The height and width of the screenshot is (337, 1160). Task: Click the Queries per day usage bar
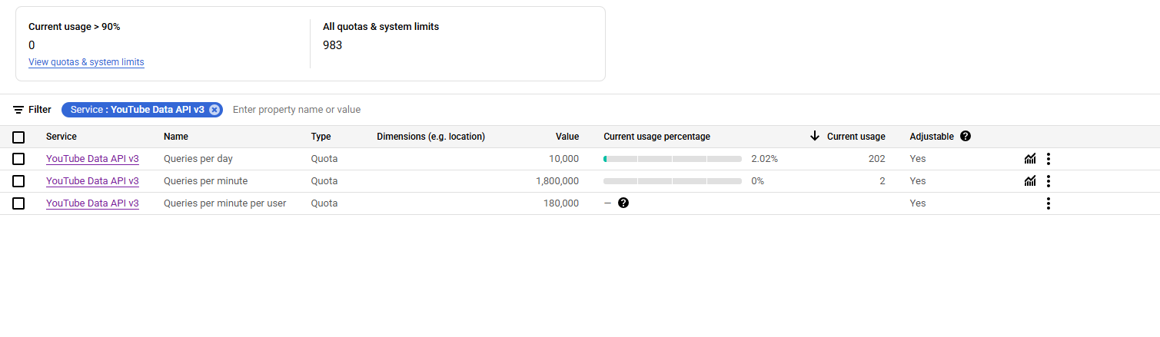tap(673, 159)
